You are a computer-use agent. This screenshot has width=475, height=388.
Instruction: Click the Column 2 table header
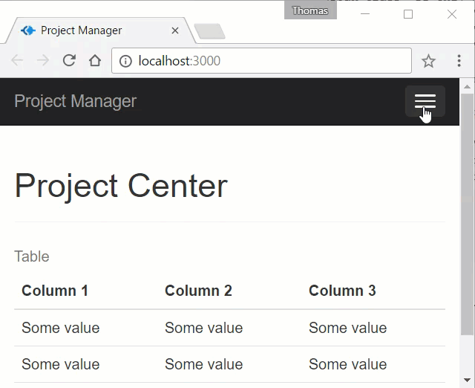(198, 291)
